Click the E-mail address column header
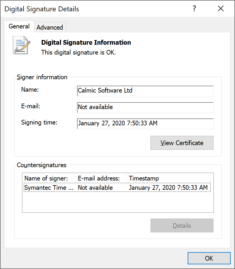235x269 pixels. [x=101, y=178]
